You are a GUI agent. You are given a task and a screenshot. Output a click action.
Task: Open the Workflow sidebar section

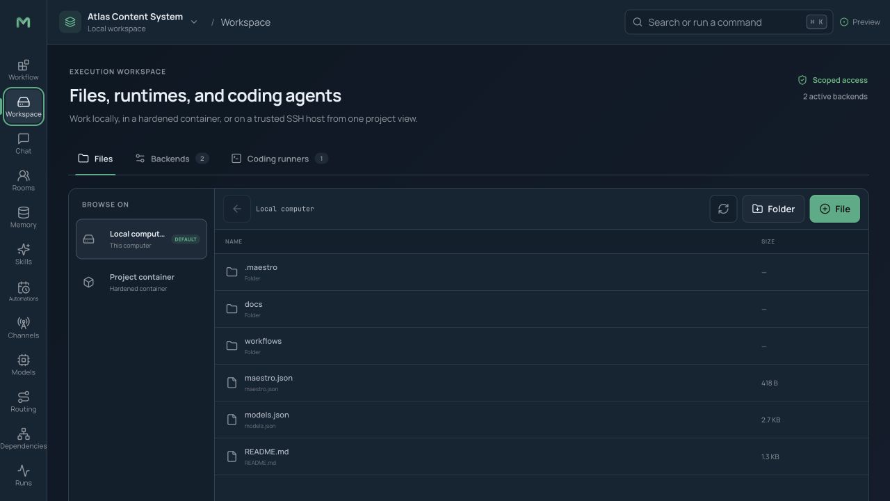[23, 70]
